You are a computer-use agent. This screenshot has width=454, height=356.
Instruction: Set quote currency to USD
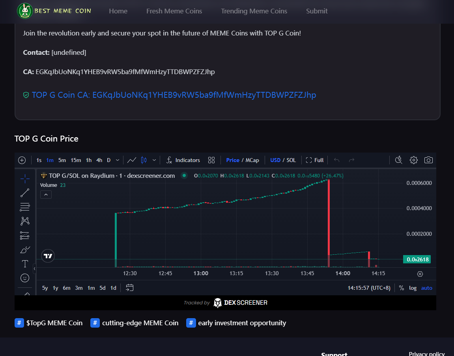point(275,160)
